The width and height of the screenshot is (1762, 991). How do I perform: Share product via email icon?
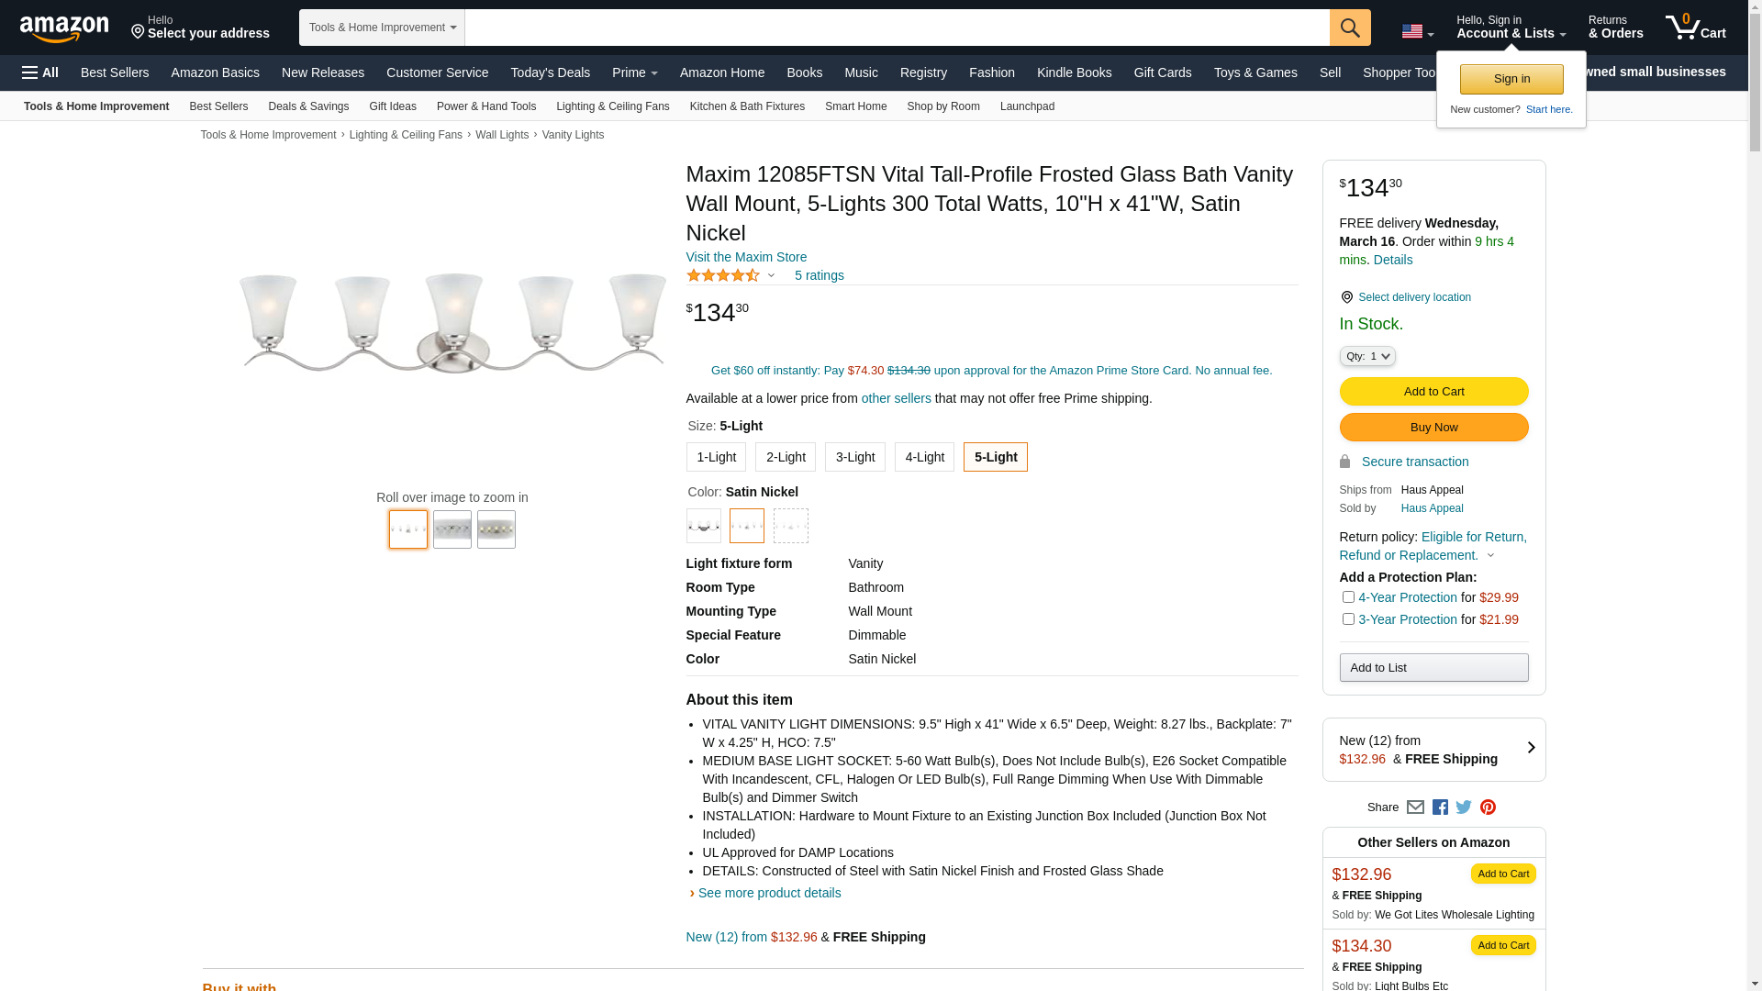1415,807
